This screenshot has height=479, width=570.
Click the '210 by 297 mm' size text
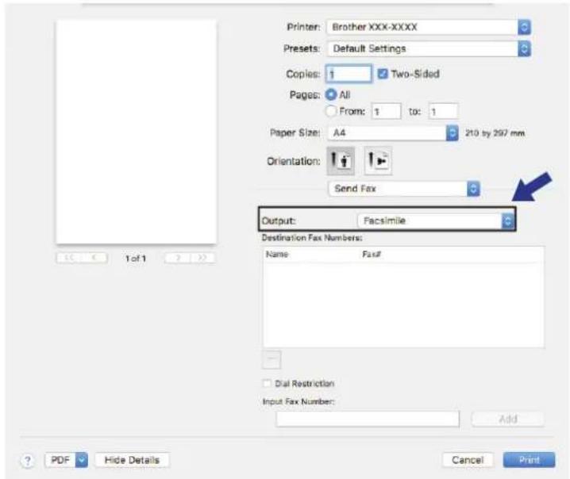495,133
